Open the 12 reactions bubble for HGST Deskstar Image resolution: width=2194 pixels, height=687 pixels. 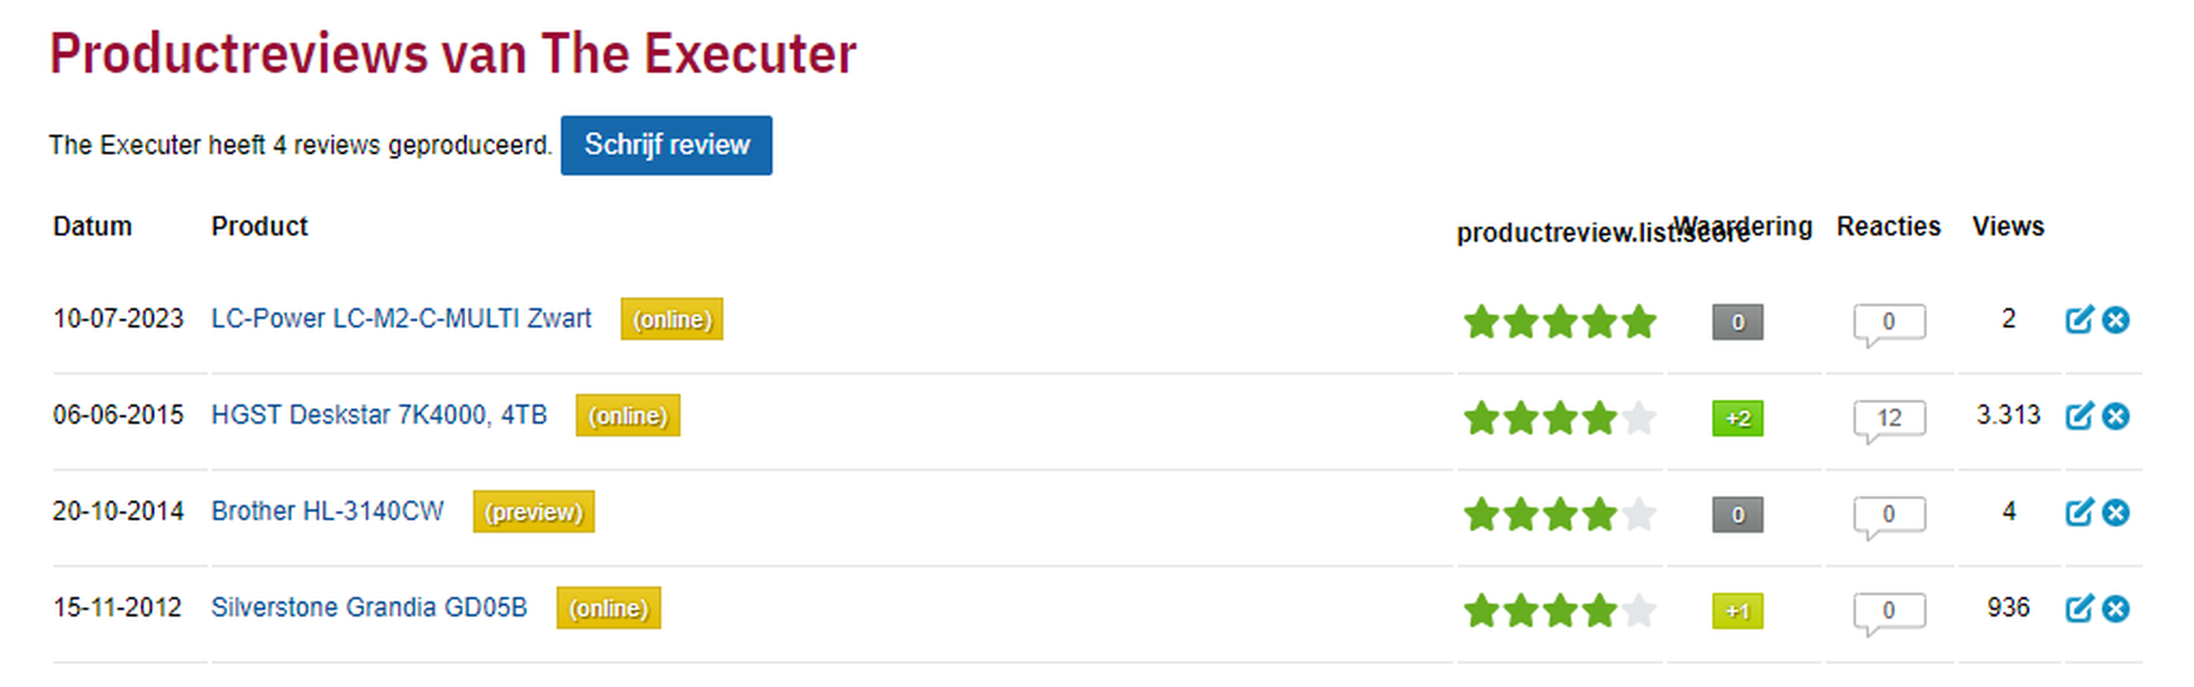(1888, 418)
